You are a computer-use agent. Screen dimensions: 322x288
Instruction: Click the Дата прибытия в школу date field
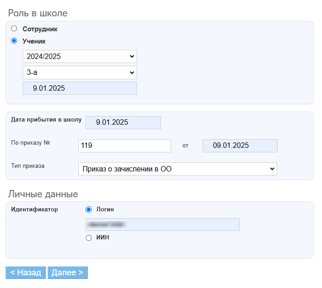(x=123, y=123)
